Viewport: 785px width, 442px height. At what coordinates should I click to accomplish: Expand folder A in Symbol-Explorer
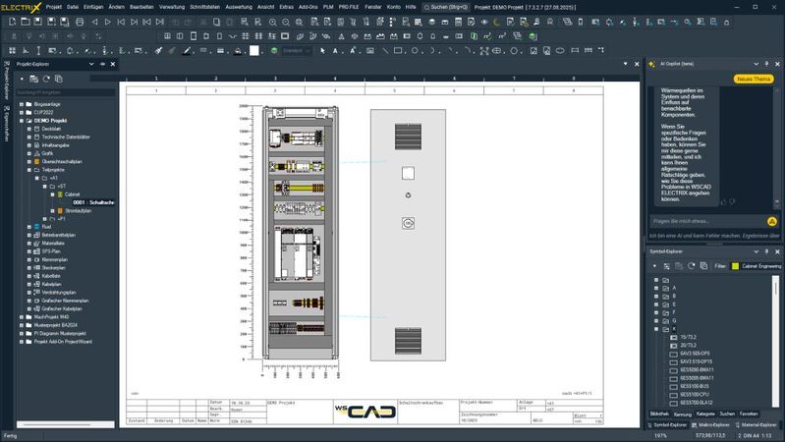click(656, 288)
